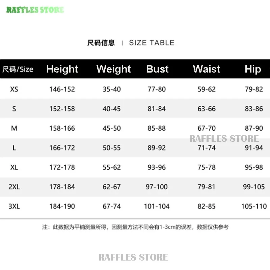Select the Waist column header
This screenshot has height=270, width=270.
pos(207,69)
